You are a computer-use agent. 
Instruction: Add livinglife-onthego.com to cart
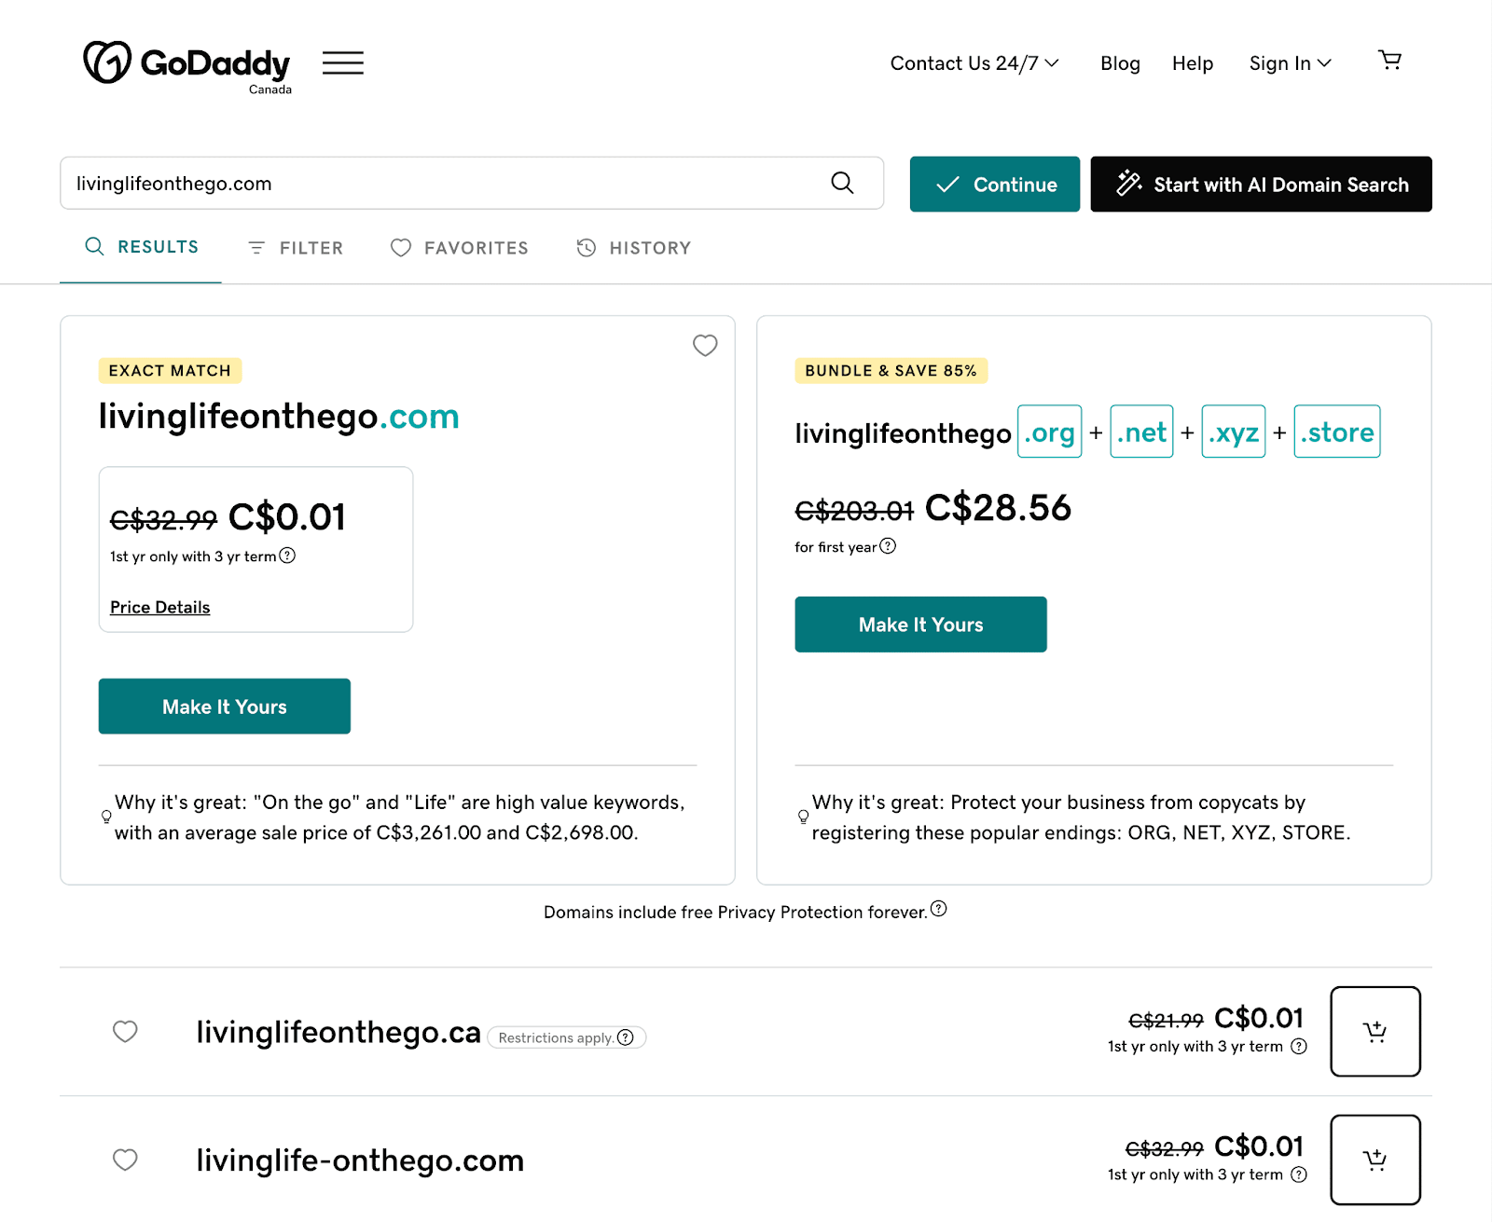[1375, 1160]
